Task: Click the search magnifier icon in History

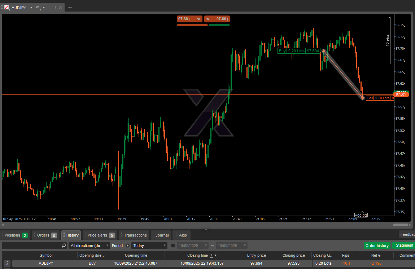Action: (x=64, y=246)
